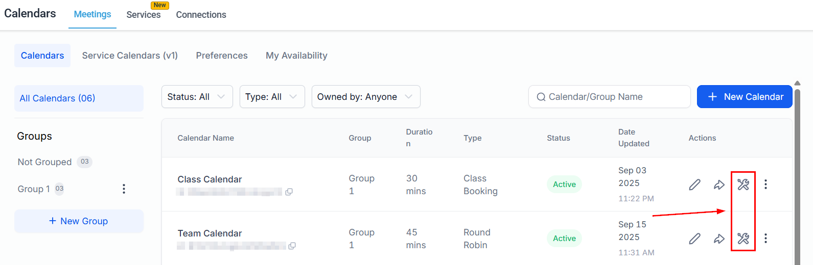Click the Status column header

[x=559, y=138]
